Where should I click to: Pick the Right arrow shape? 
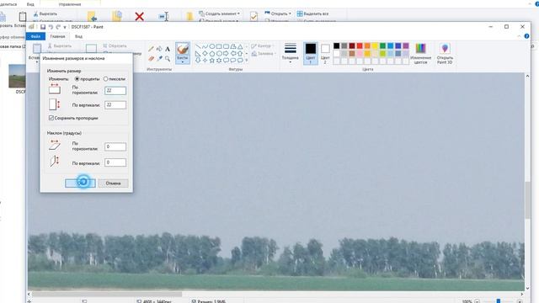(226, 54)
